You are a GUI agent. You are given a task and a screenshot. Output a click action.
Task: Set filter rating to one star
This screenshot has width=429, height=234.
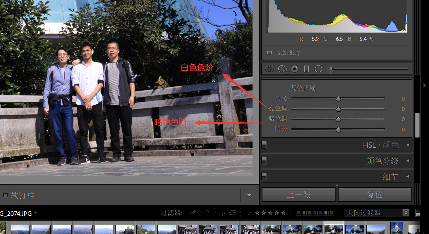257,213
